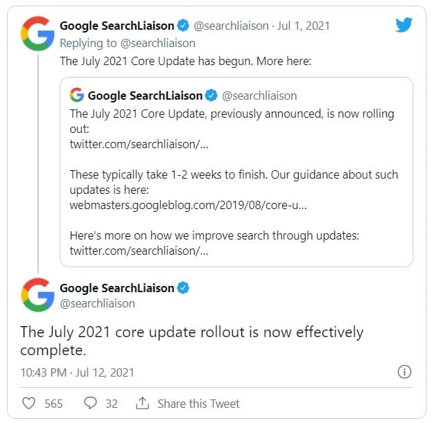This screenshot has width=432, height=423.
Task: Click "Share this Tweet" text
Action: 198,403
